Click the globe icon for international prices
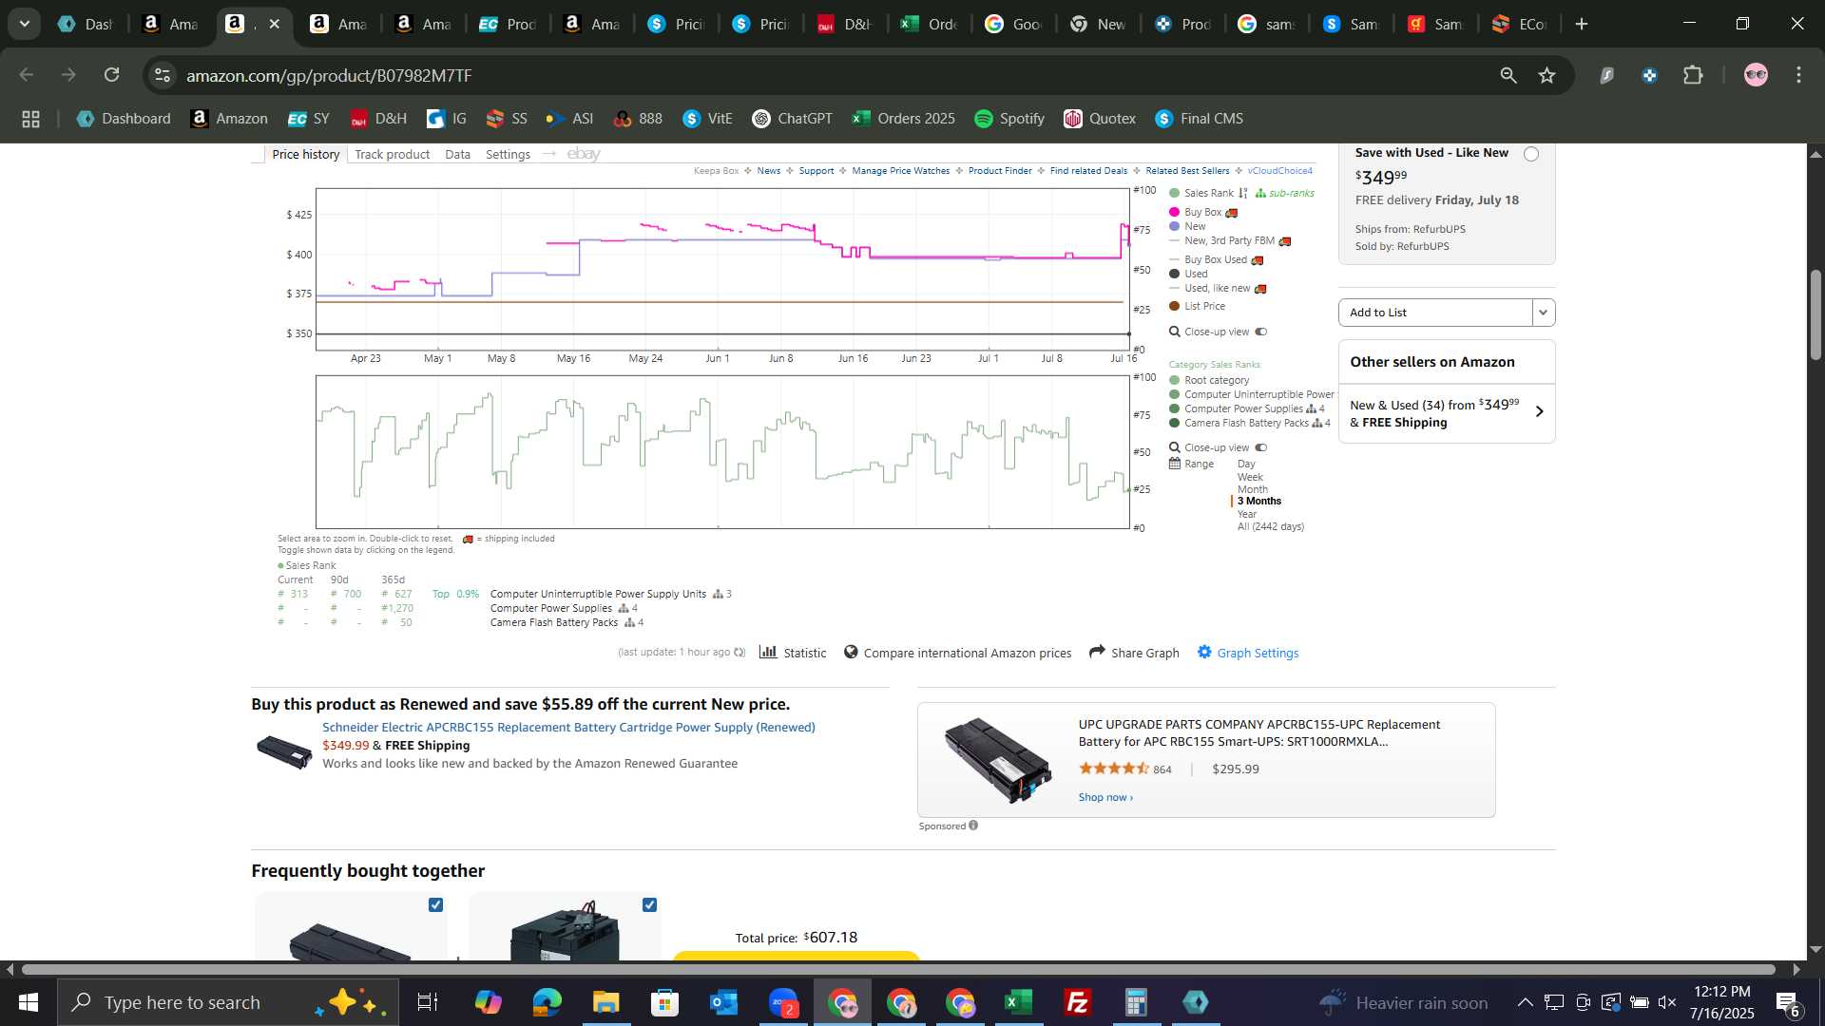This screenshot has width=1825, height=1026. coord(851,652)
